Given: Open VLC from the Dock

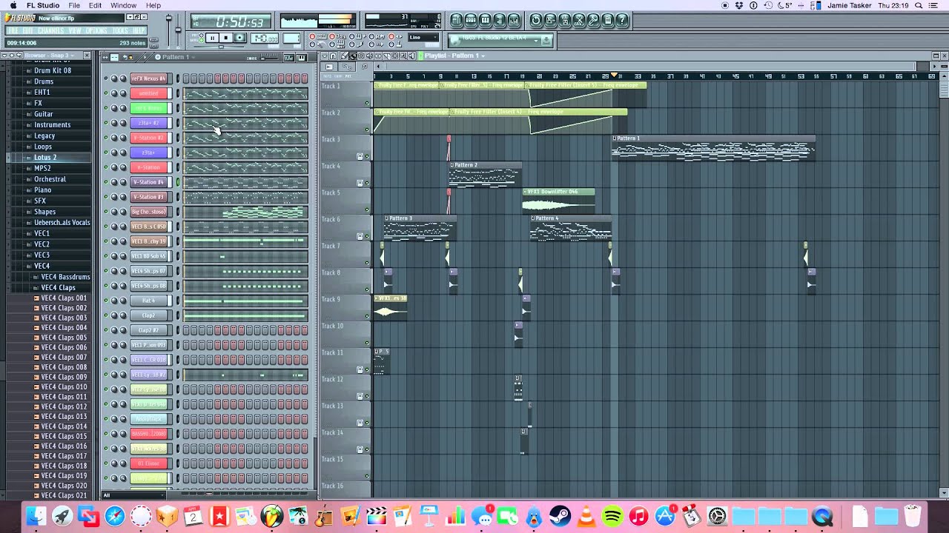Looking at the screenshot, I should [x=586, y=516].
